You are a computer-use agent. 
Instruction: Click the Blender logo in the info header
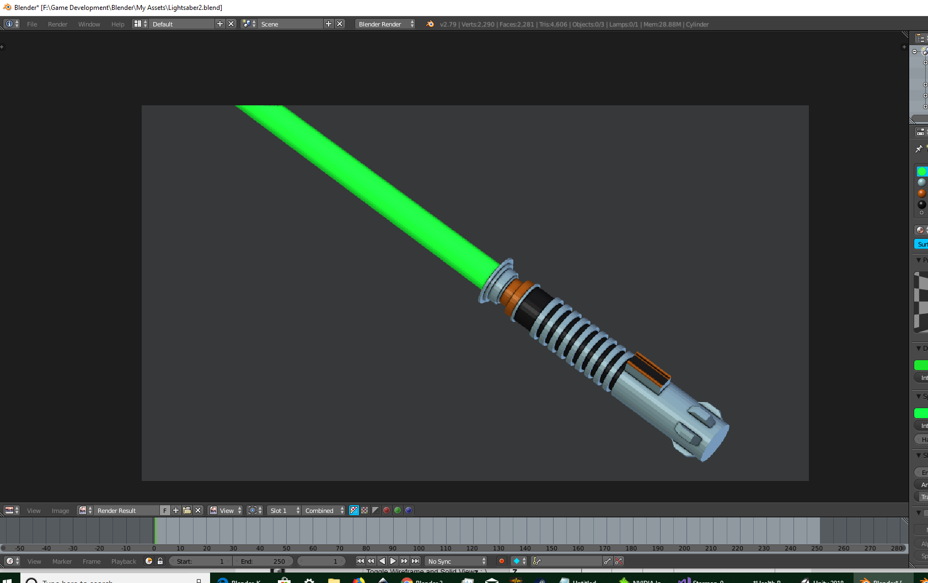click(430, 24)
